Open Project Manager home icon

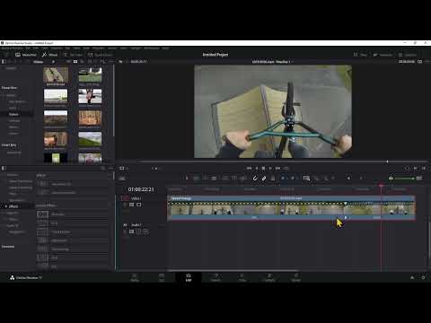tap(412, 277)
